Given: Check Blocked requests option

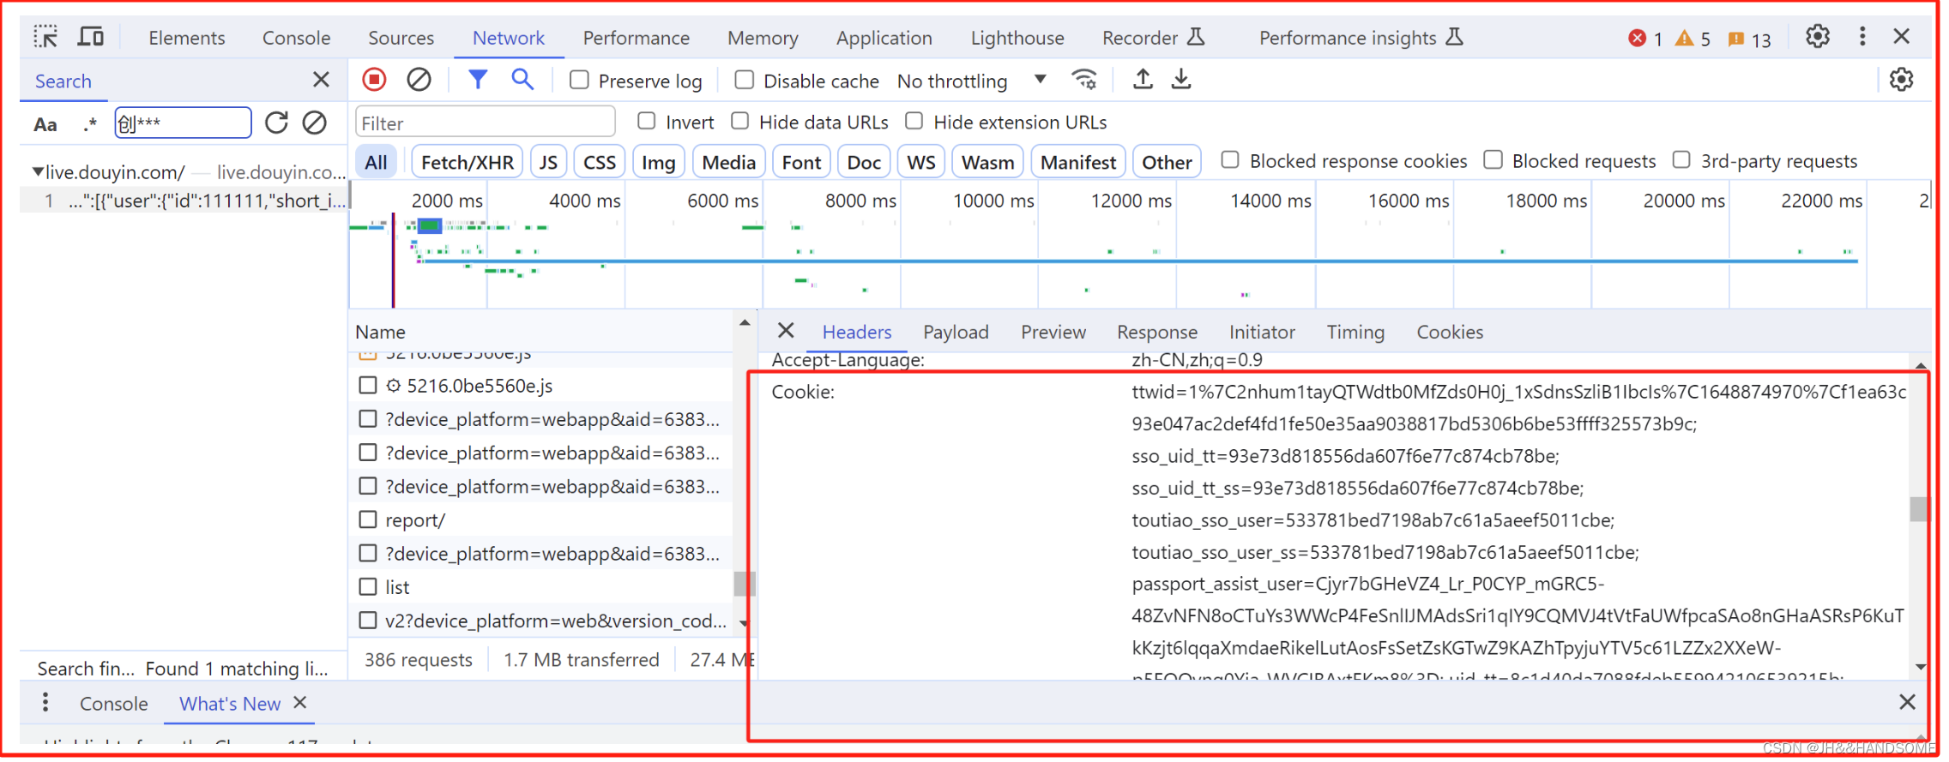Looking at the screenshot, I should [x=1493, y=160].
